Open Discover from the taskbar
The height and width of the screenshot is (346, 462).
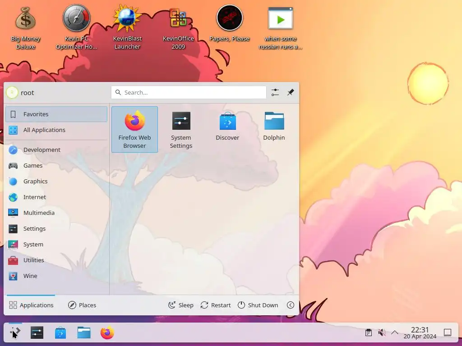click(x=60, y=333)
